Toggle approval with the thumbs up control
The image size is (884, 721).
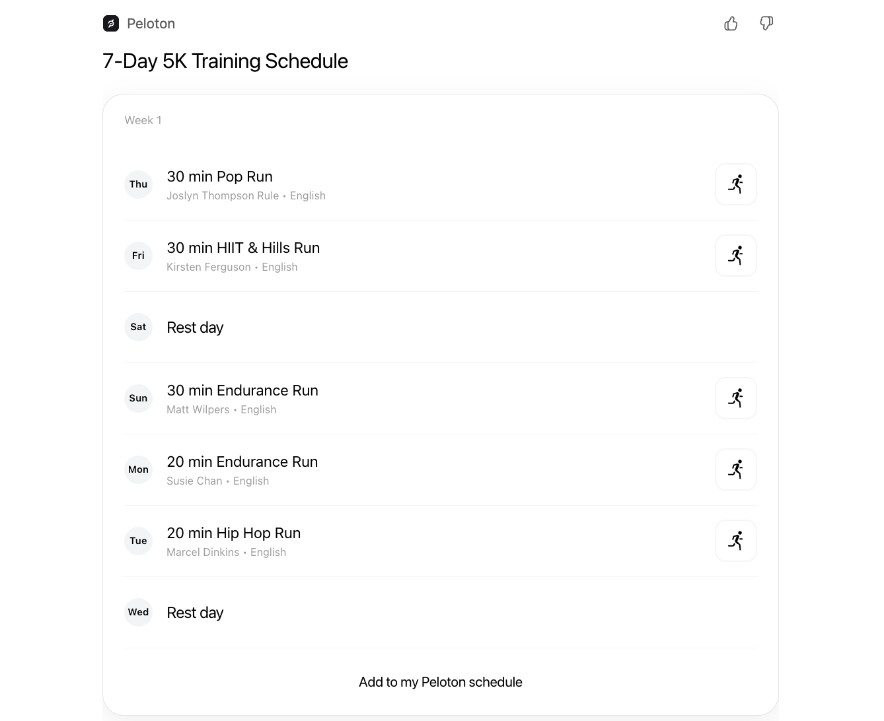click(x=731, y=23)
